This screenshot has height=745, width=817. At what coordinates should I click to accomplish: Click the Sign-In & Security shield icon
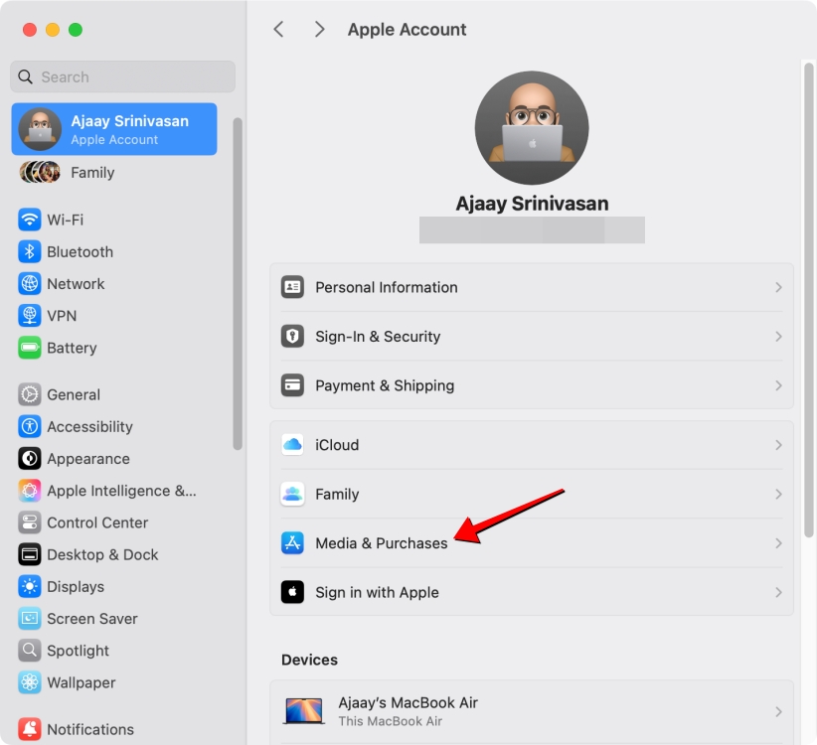point(292,337)
